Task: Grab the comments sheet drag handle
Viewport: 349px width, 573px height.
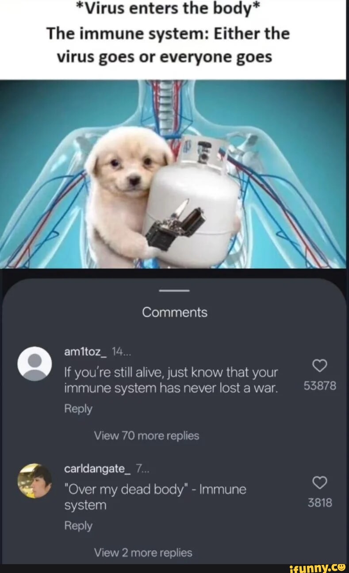Action: (174, 291)
